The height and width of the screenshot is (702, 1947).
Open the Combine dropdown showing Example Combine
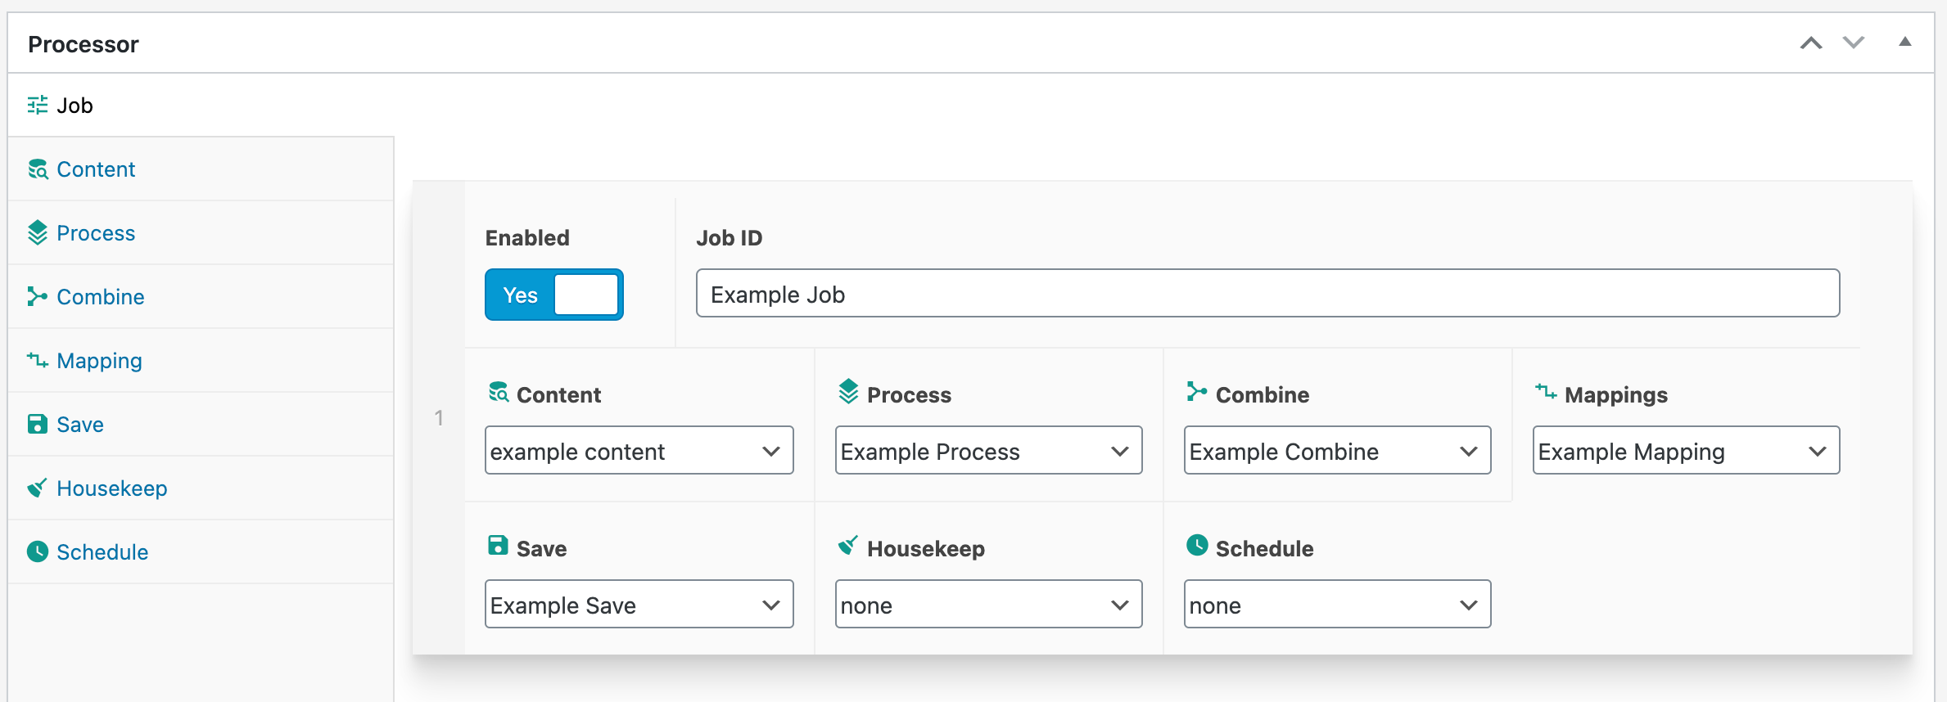point(1338,450)
